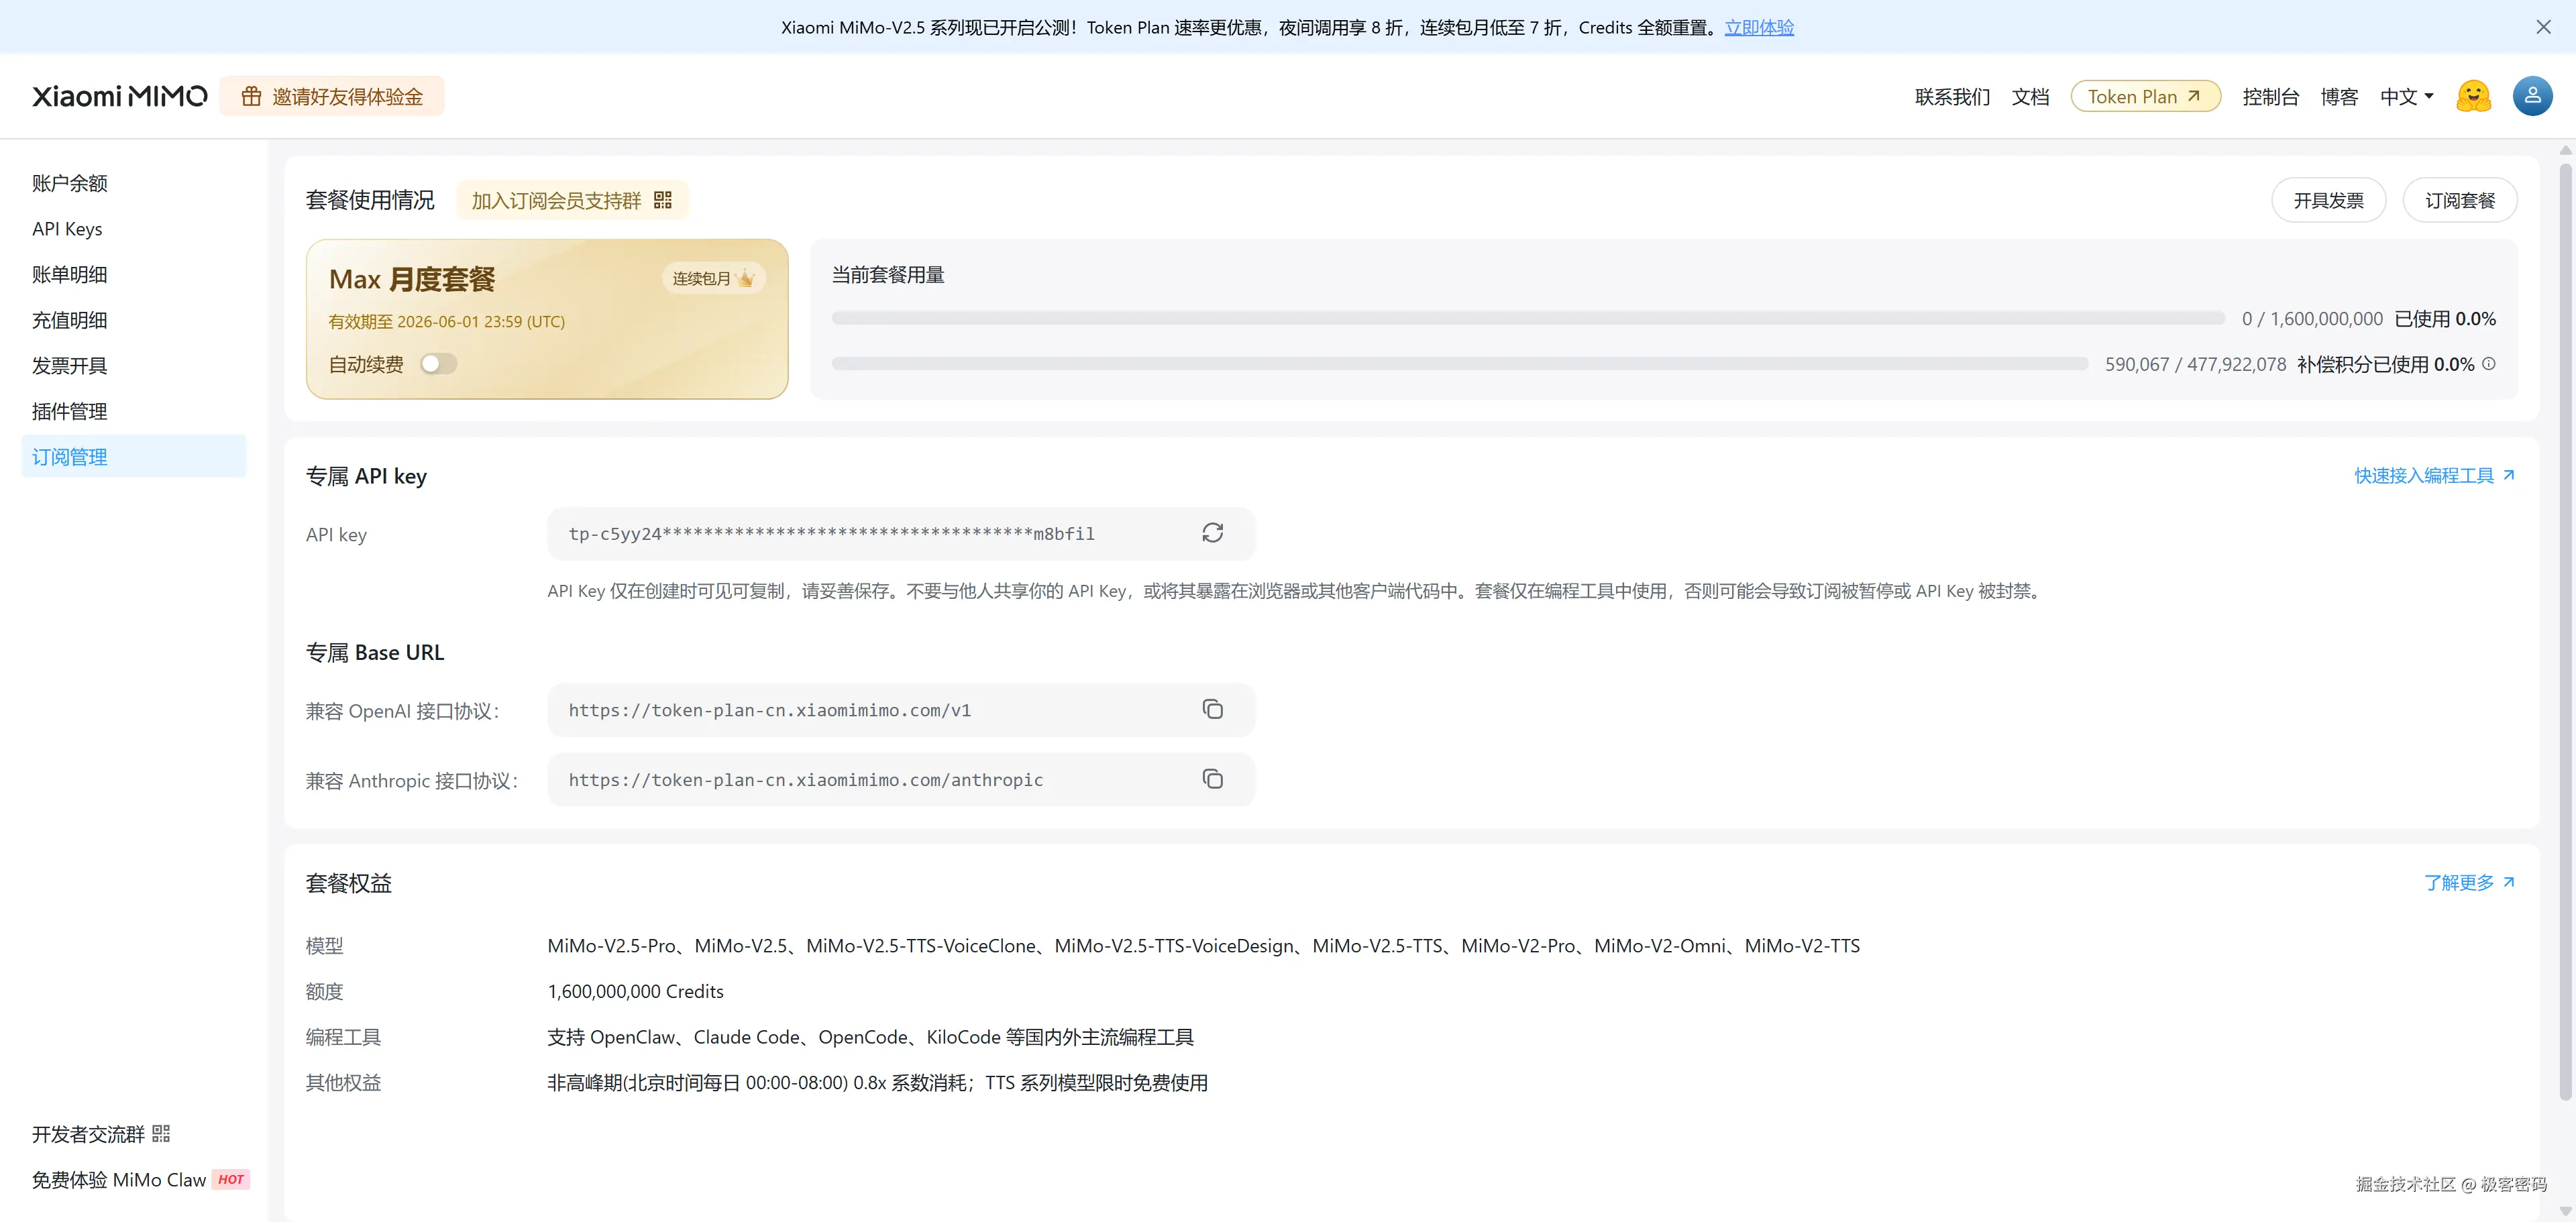This screenshot has height=1222, width=2576.
Task: Copy the Anthropic-compatible base URL
Action: 1212,779
